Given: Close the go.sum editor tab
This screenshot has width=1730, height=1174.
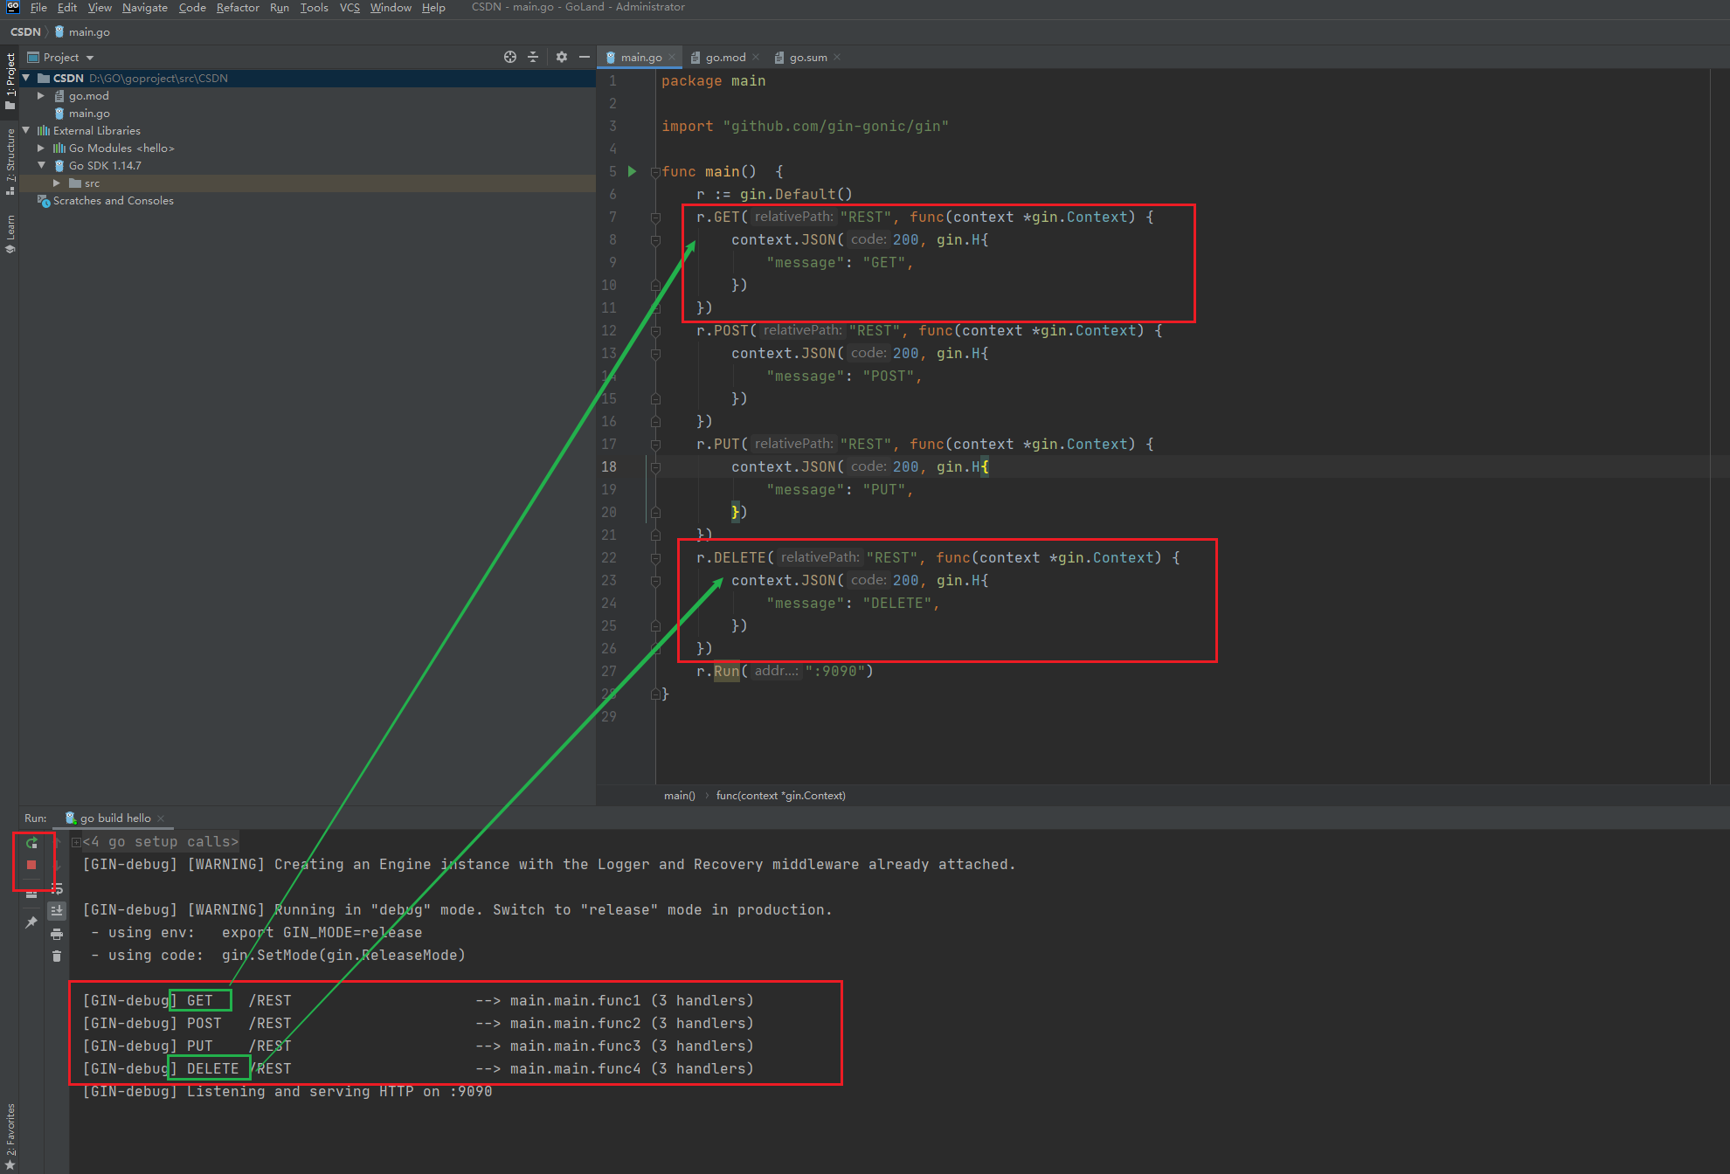Looking at the screenshot, I should pos(837,58).
